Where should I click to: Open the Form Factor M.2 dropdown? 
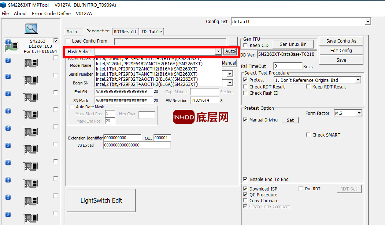(x=359, y=113)
